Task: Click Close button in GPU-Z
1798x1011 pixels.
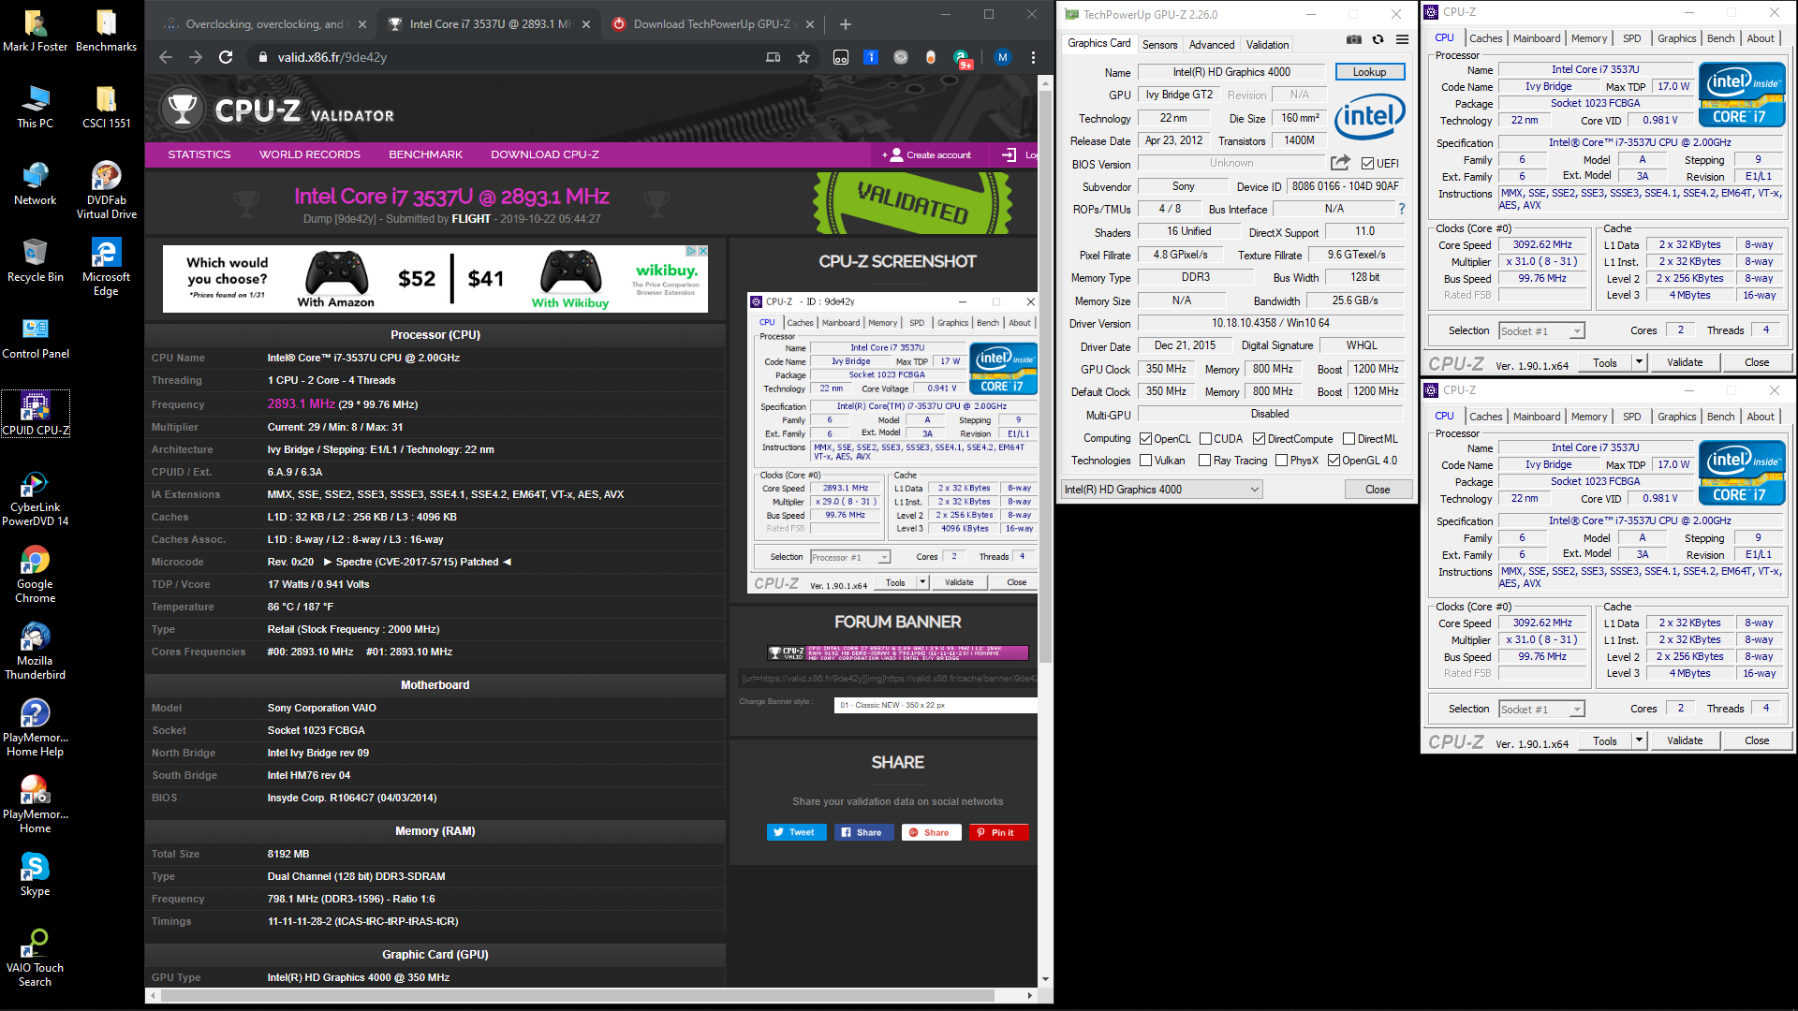Action: click(x=1377, y=489)
